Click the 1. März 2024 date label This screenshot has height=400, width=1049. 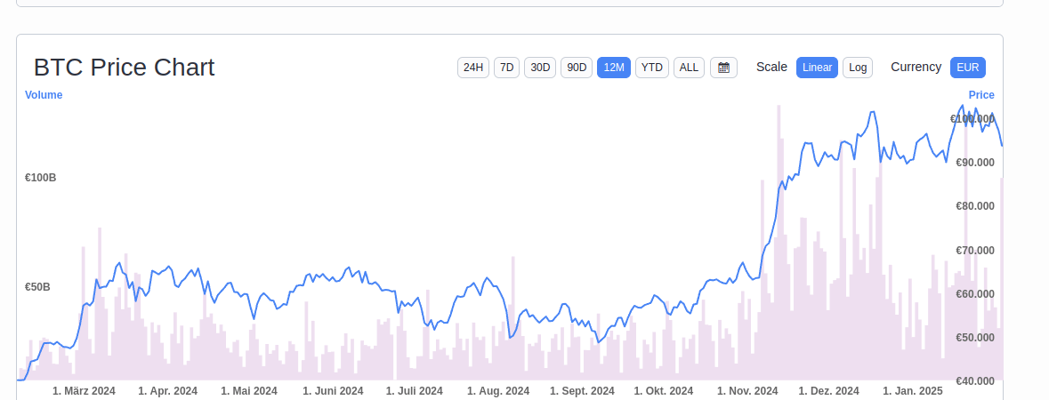click(84, 390)
